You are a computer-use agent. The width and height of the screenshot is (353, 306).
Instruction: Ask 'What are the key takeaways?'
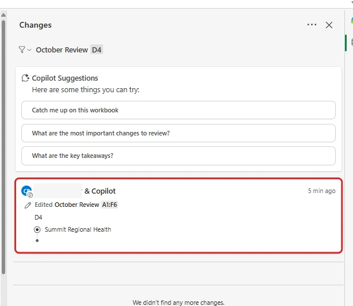(179, 156)
